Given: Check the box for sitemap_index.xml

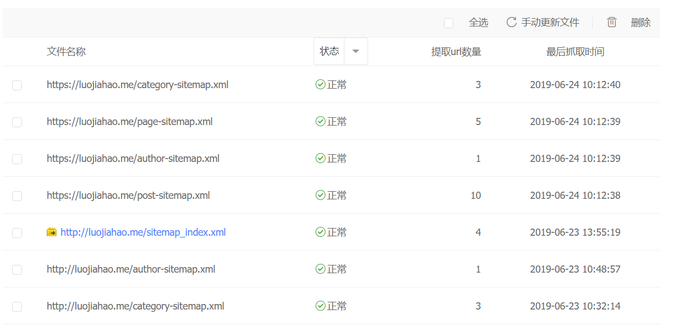Looking at the screenshot, I should (17, 233).
